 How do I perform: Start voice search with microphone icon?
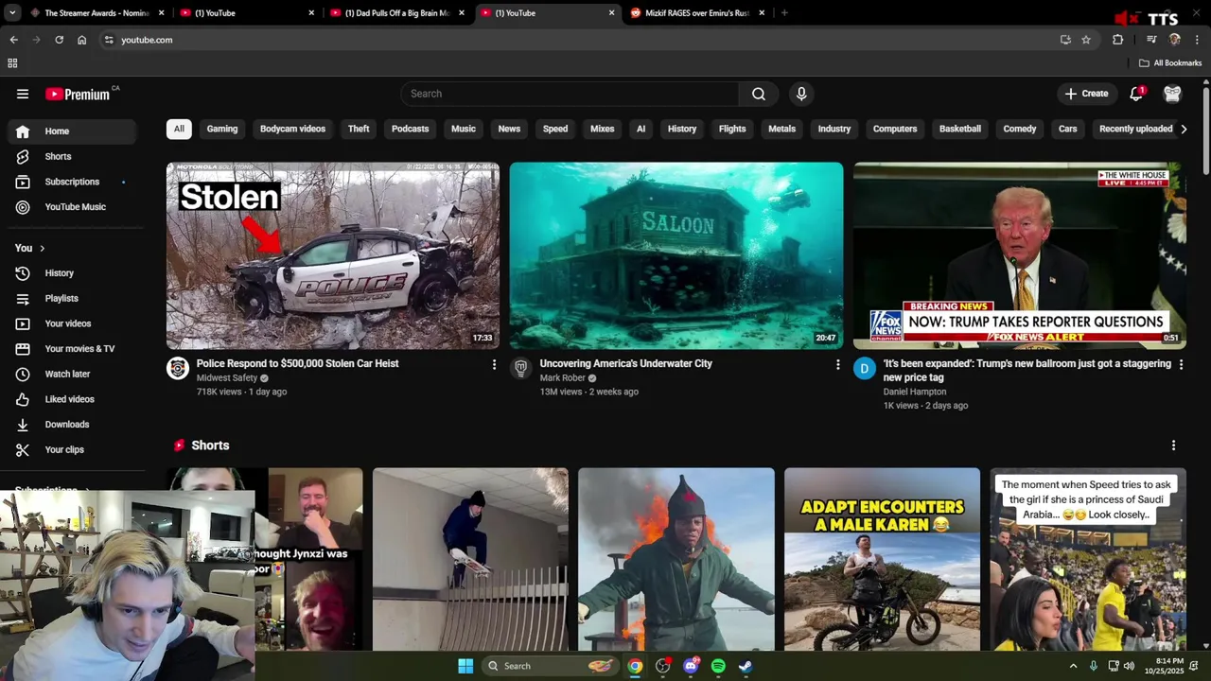(x=801, y=94)
